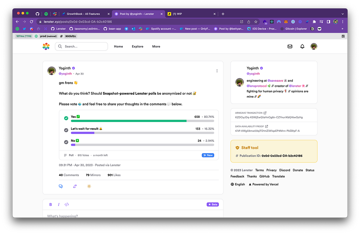Click Let's wait for result progress bar
The height and width of the screenshot is (234, 360).
(142, 133)
